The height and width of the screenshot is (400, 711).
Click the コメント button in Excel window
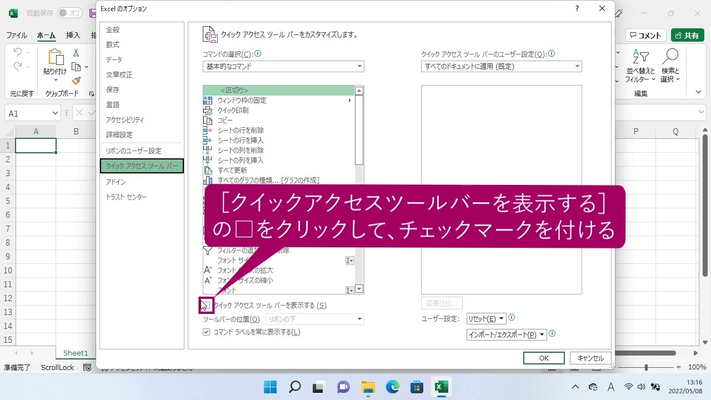tap(646, 35)
